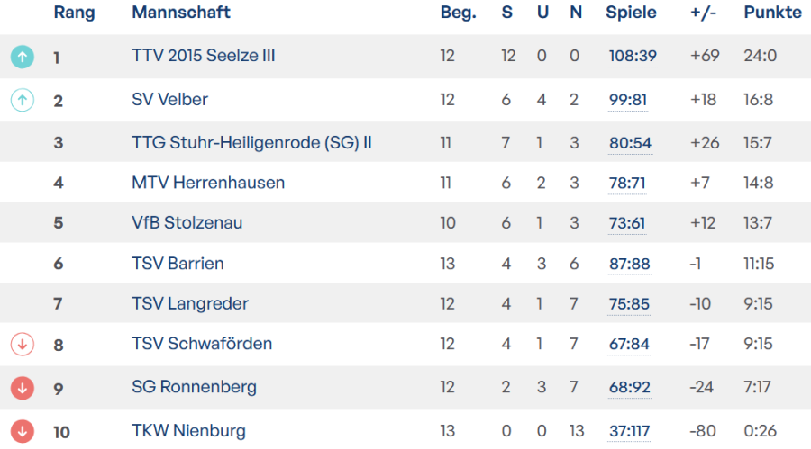811x449 pixels.
Task: Click the Mannschaft column header
Action: tap(181, 13)
